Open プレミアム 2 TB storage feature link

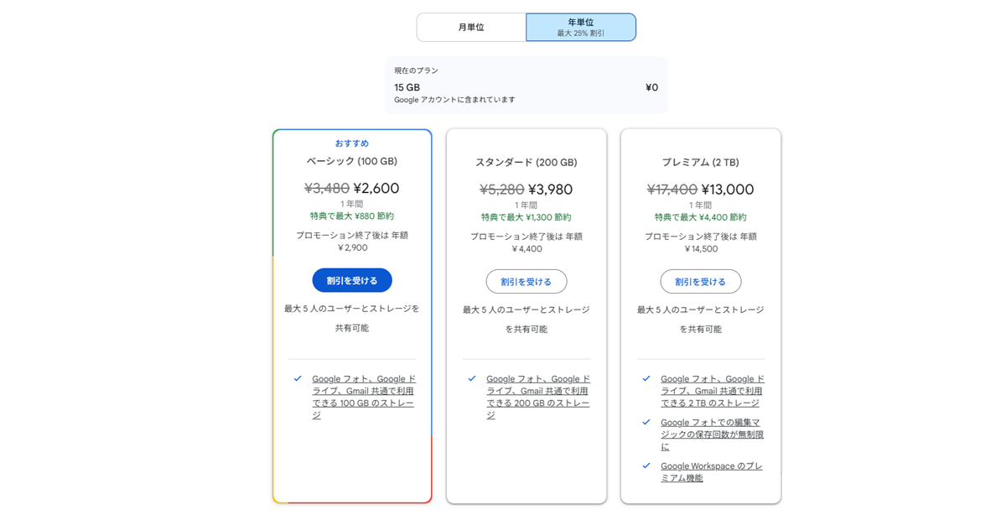pyautogui.click(x=713, y=391)
